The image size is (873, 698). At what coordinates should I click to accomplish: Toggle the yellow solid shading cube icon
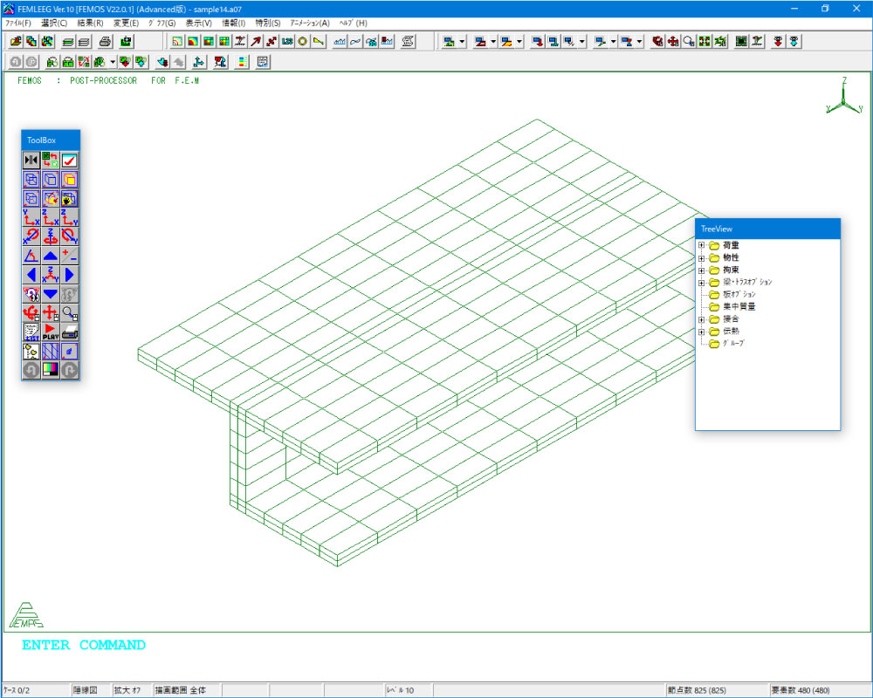70,179
